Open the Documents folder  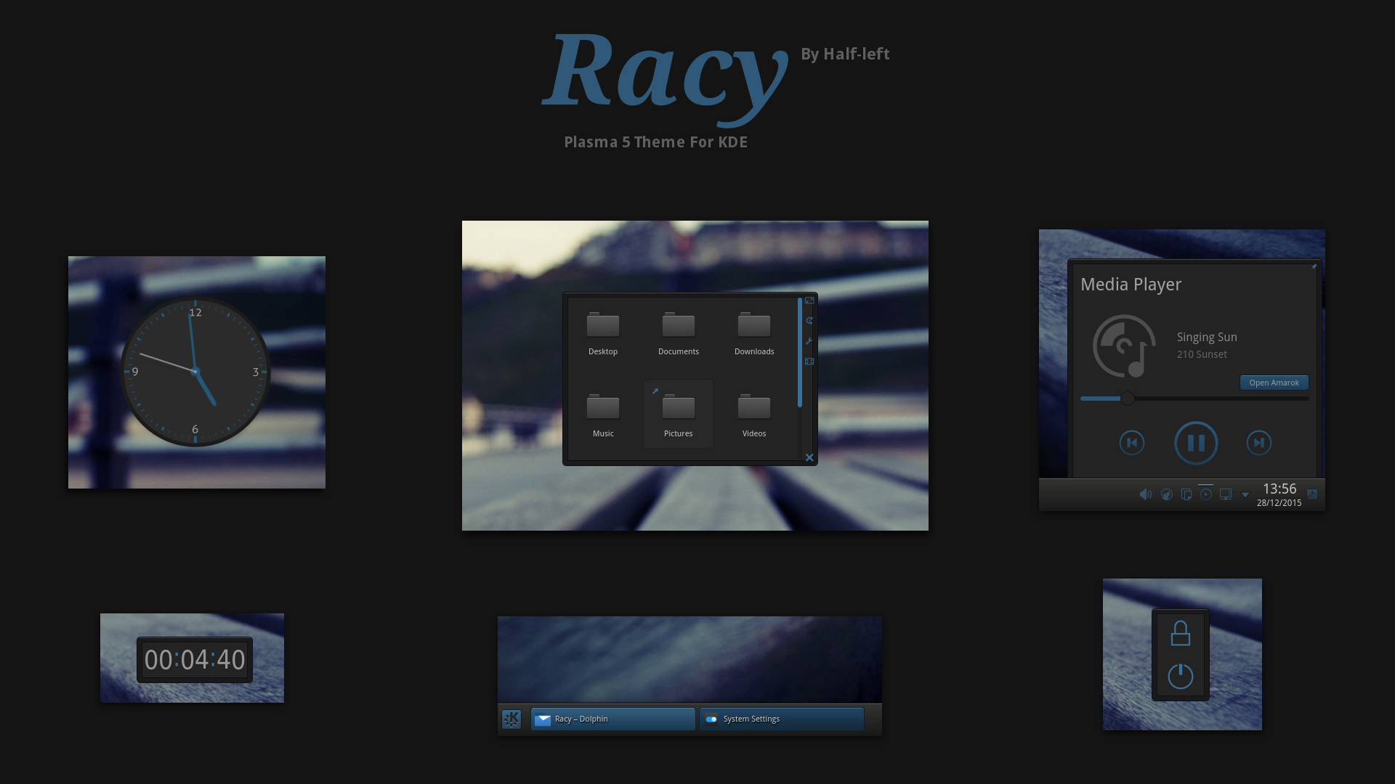pos(679,334)
